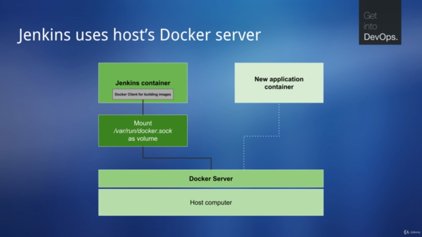Image resolution: width=422 pixels, height=237 pixels.
Task: Click the 'Docker Client for building images' box
Action: (143, 94)
